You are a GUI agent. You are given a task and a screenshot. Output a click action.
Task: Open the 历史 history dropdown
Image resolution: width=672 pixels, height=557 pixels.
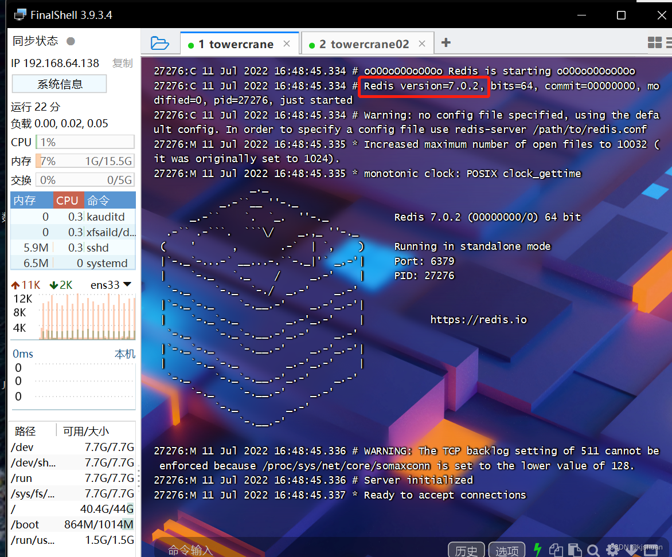click(466, 551)
